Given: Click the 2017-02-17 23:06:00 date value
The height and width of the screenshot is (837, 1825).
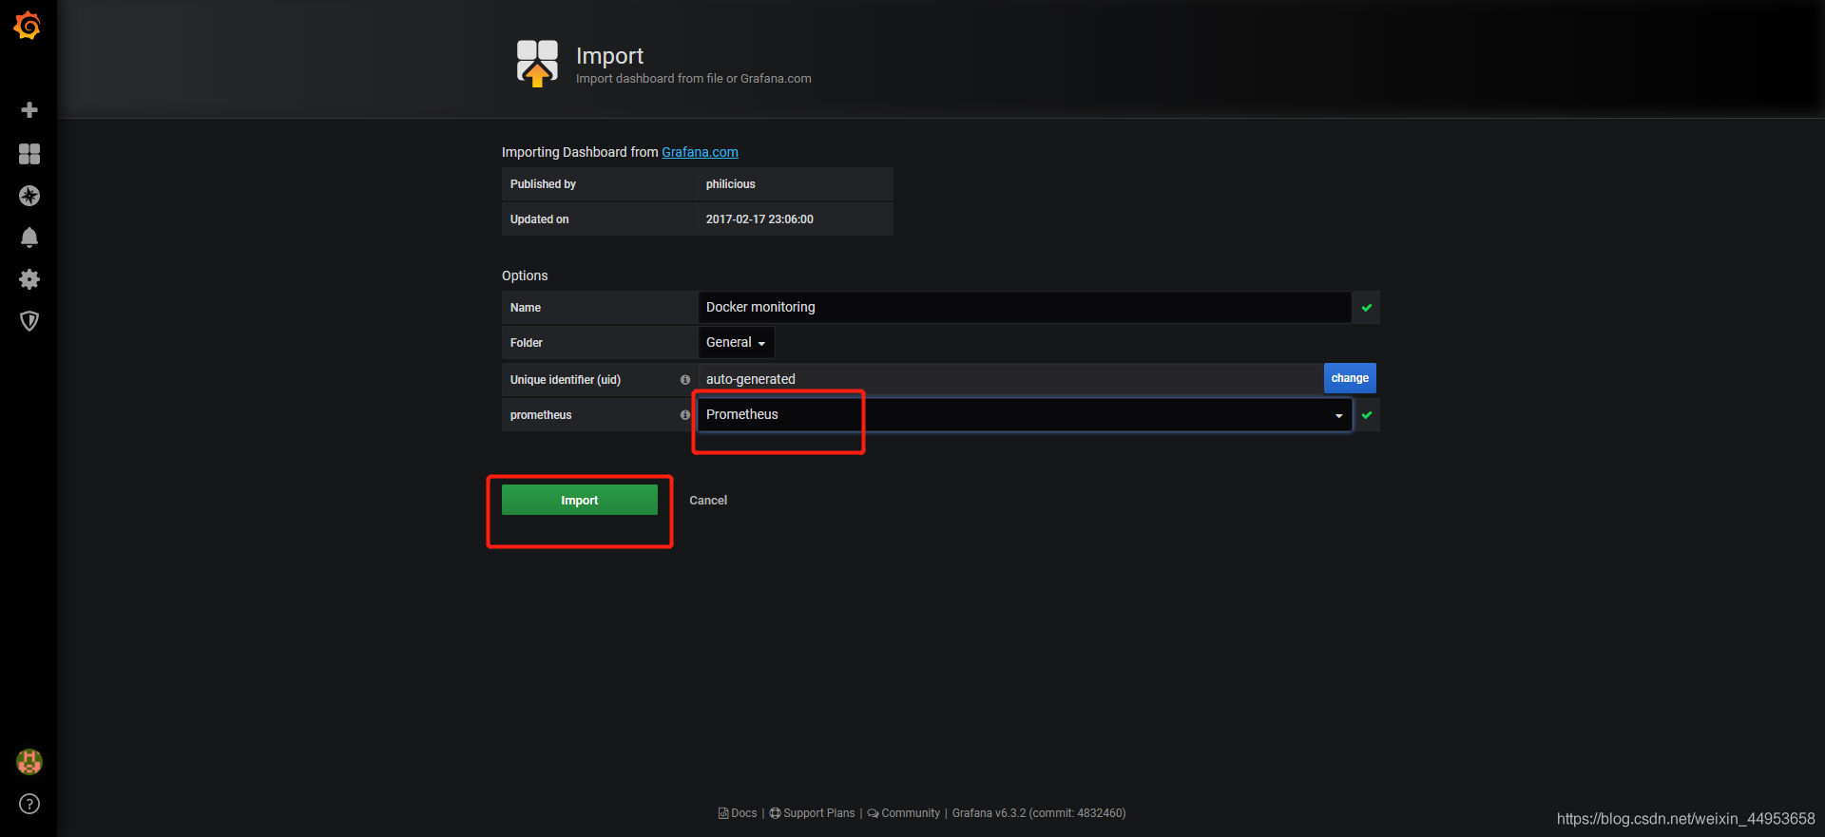Looking at the screenshot, I should (759, 219).
